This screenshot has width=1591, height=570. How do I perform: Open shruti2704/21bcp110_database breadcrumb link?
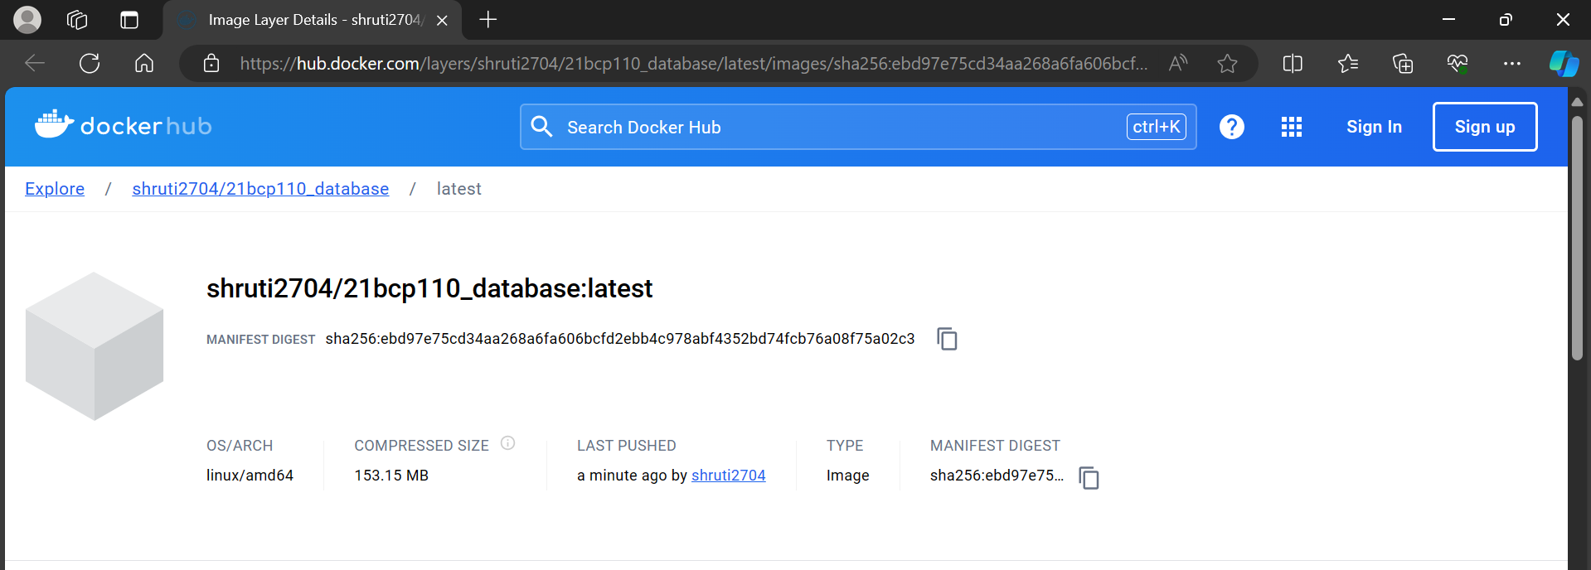[x=260, y=189]
